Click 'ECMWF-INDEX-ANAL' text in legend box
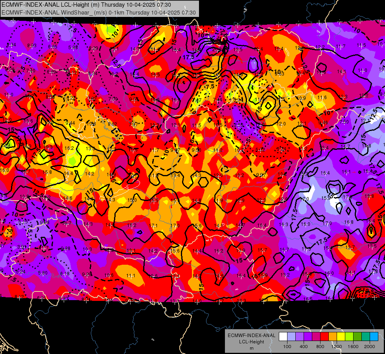This screenshot has width=385, height=354. point(251,336)
